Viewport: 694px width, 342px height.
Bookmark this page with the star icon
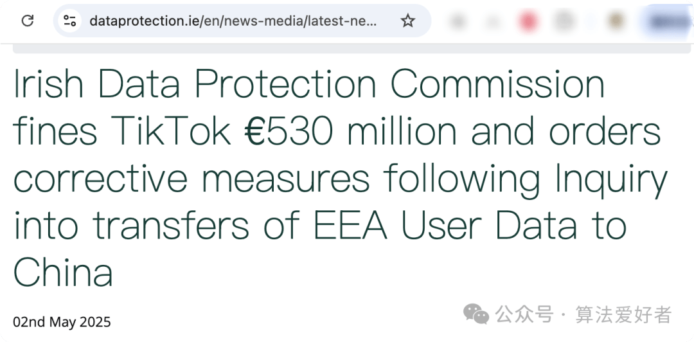407,21
